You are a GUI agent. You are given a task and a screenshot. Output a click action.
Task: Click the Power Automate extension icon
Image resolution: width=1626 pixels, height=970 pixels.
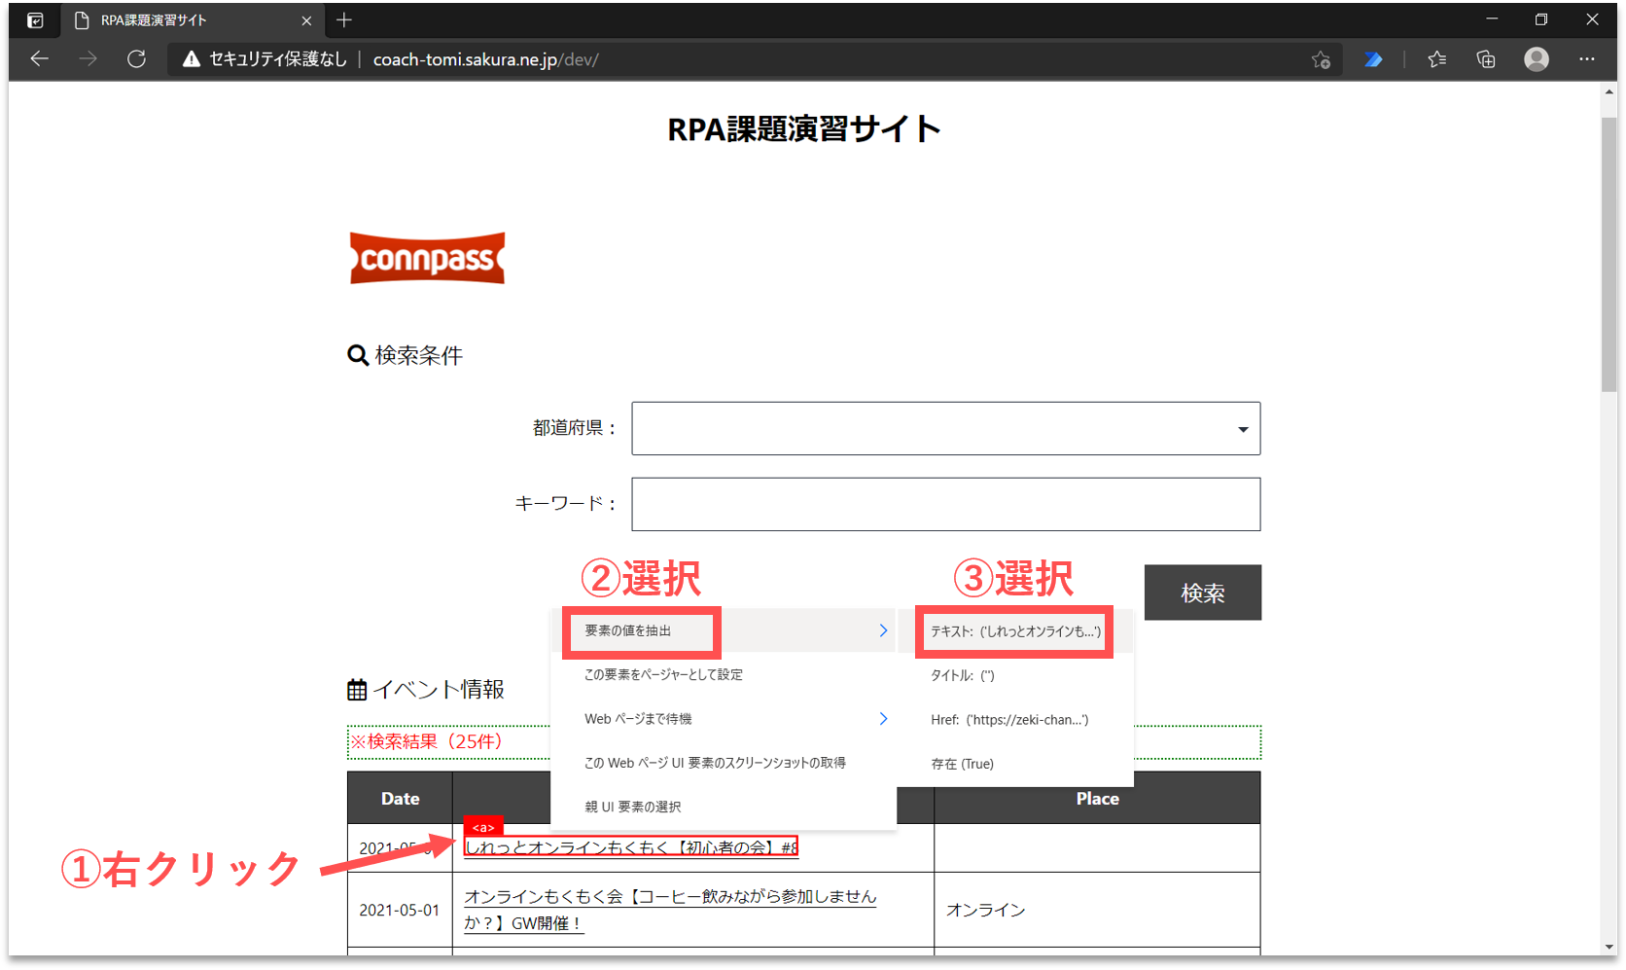click(1373, 59)
